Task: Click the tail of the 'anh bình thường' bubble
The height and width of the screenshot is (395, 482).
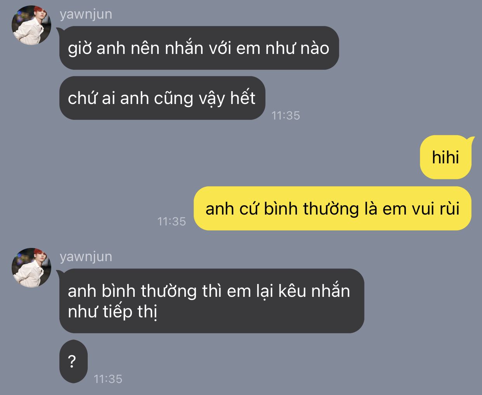Action: (x=60, y=273)
